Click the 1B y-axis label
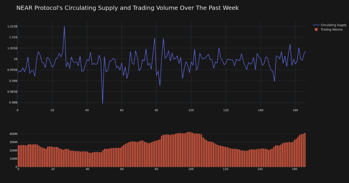This screenshot has width=349, height=183. point(15,59)
